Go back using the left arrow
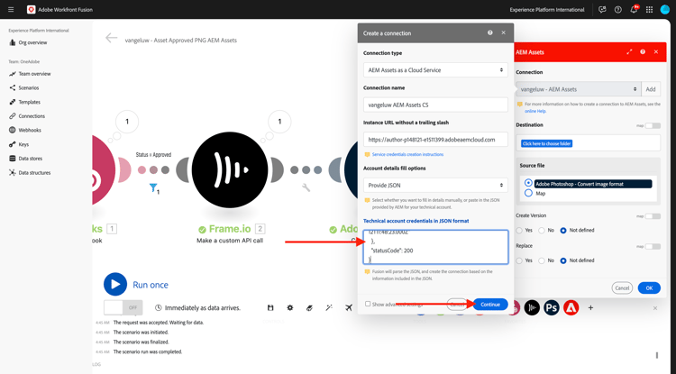Viewport: 676px width, 374px height. (x=111, y=39)
